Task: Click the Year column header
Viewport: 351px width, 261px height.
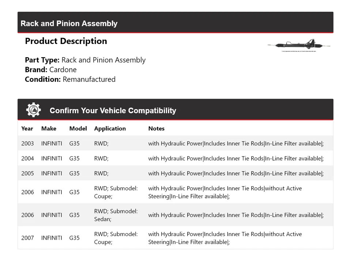Action: pyautogui.click(x=27, y=128)
